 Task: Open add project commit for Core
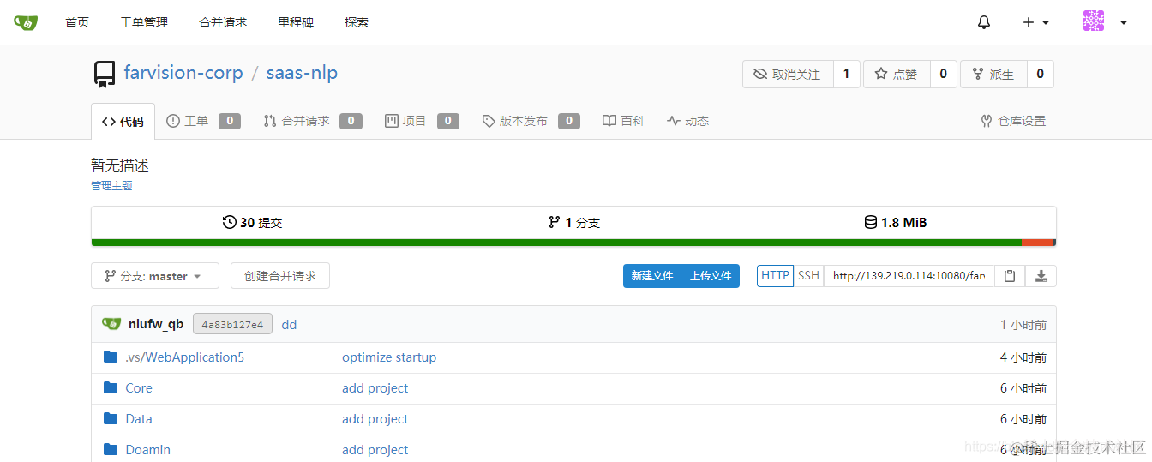[375, 388]
